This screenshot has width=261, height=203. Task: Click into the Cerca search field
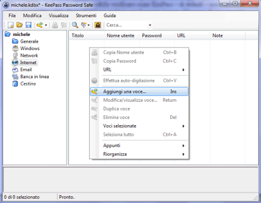click(127, 25)
